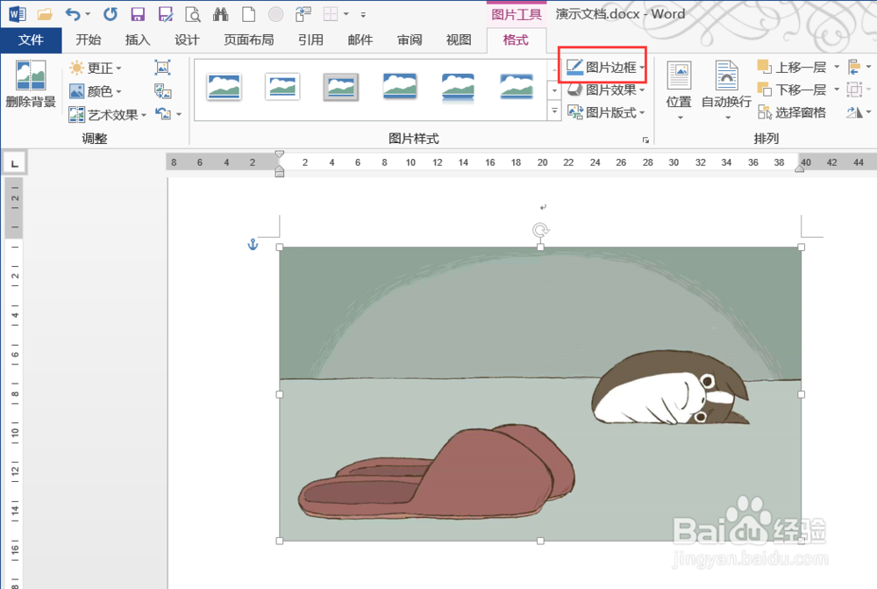The height and width of the screenshot is (589, 877).
Task: Apply the fourth drop-shadow picture style
Action: [x=399, y=87]
